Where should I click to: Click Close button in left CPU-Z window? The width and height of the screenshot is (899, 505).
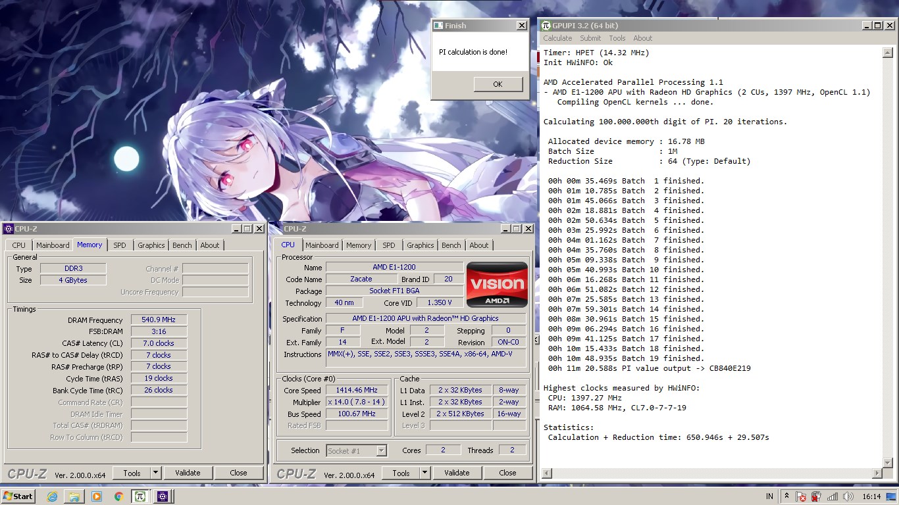pyautogui.click(x=238, y=473)
